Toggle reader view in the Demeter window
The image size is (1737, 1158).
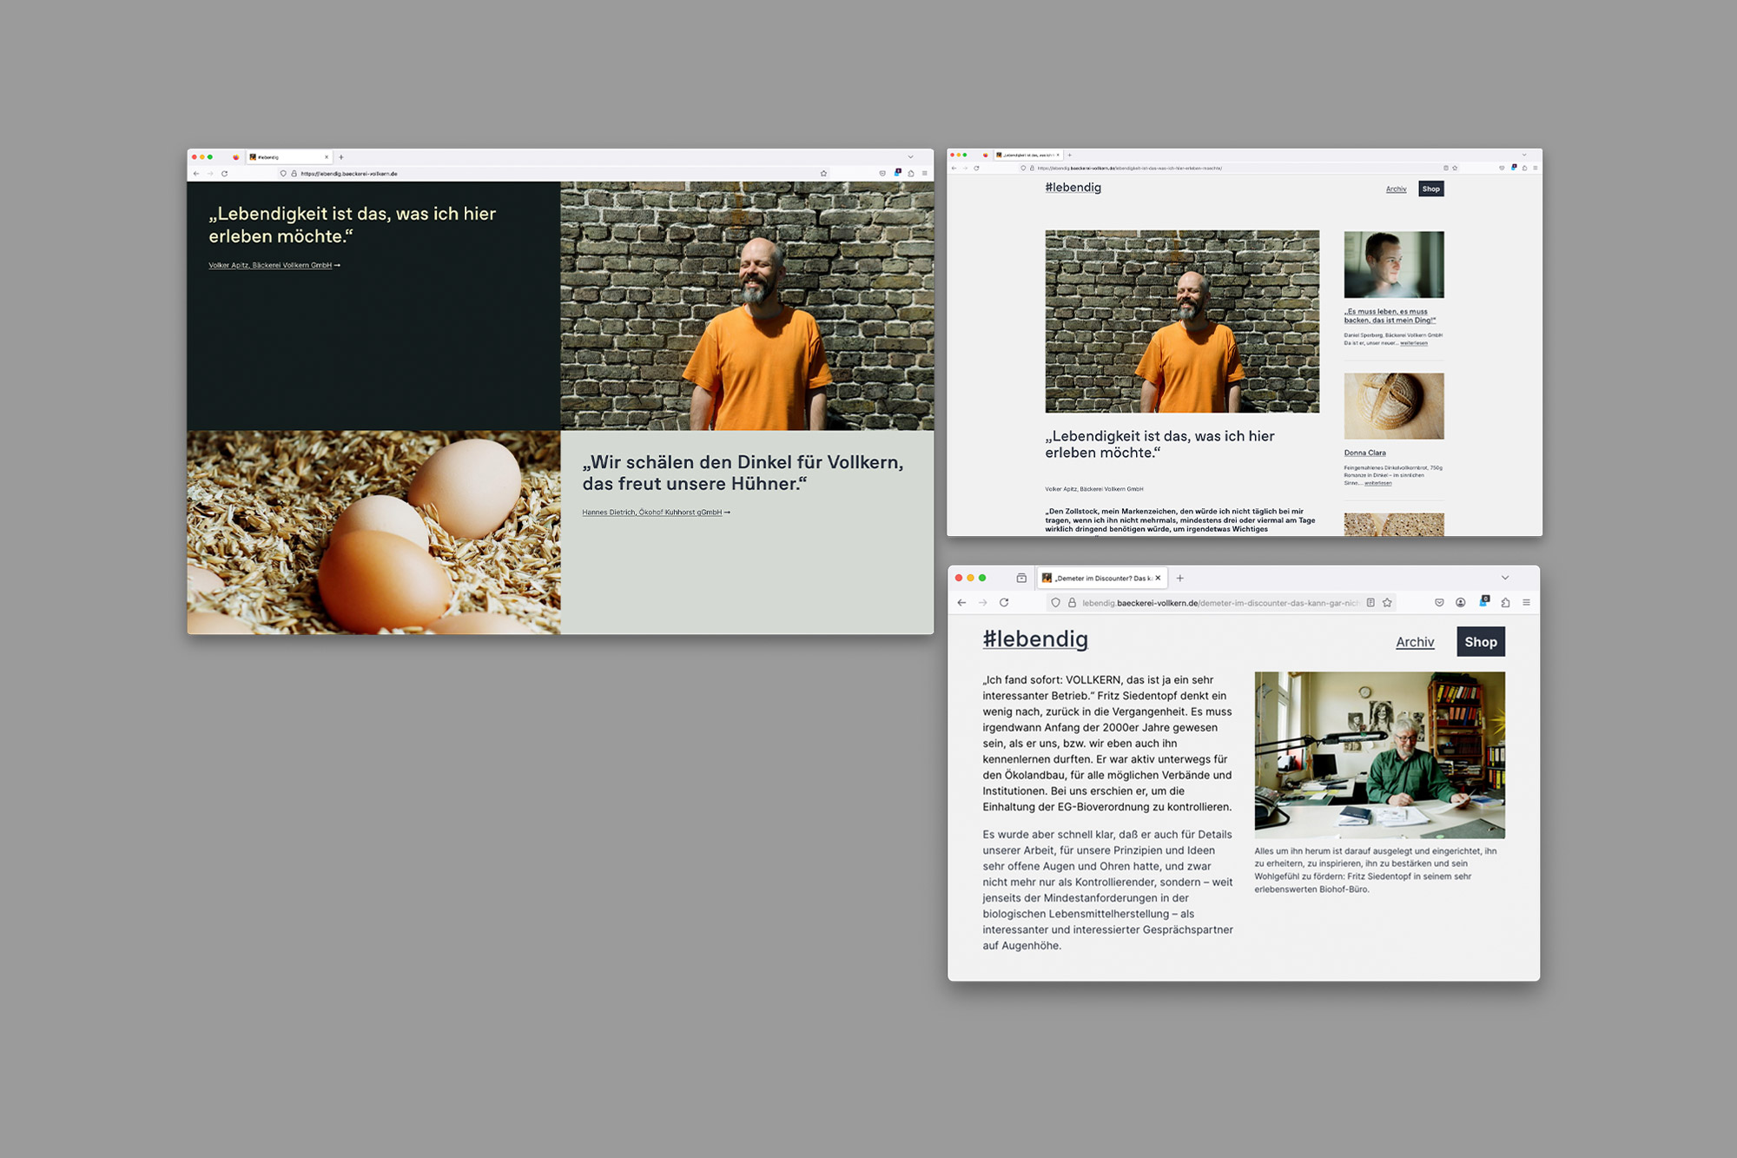(1370, 603)
